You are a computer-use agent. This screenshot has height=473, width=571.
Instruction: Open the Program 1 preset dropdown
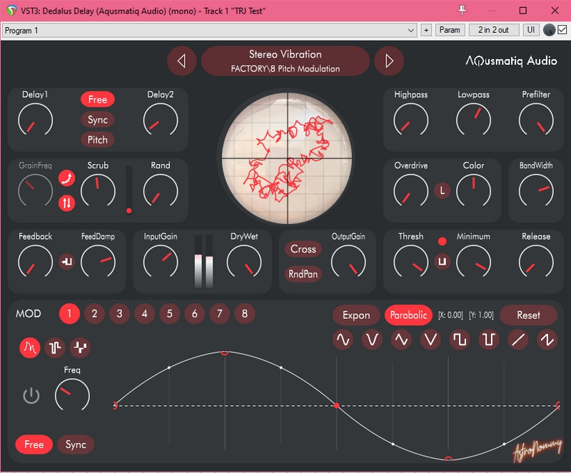coord(209,30)
